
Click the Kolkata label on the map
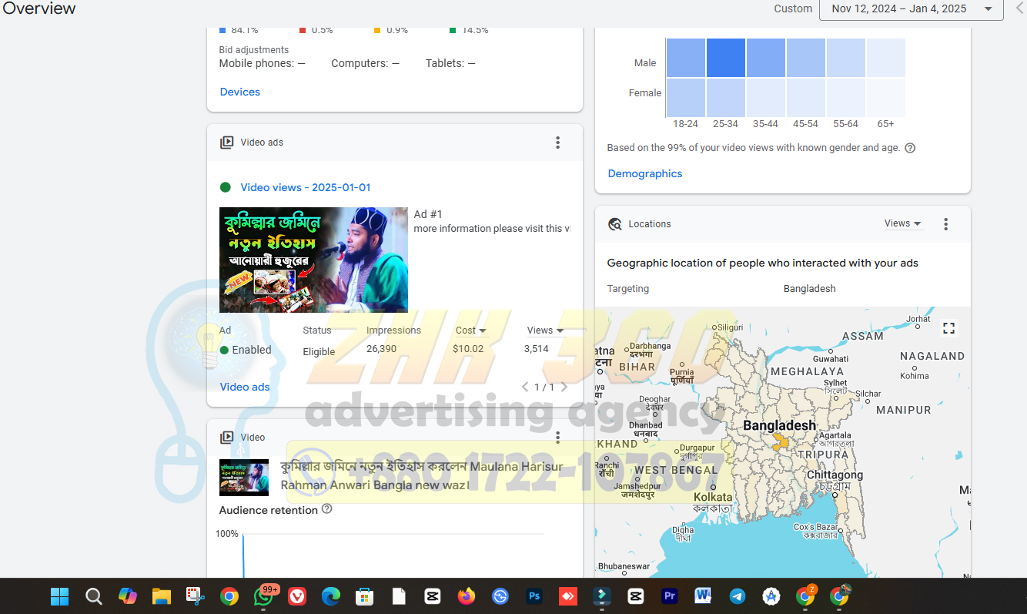tap(713, 498)
